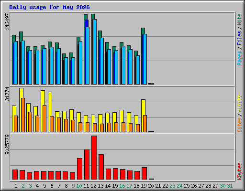The height and width of the screenshot is (191, 245).
Task: Click day label 25
Action: (187, 186)
